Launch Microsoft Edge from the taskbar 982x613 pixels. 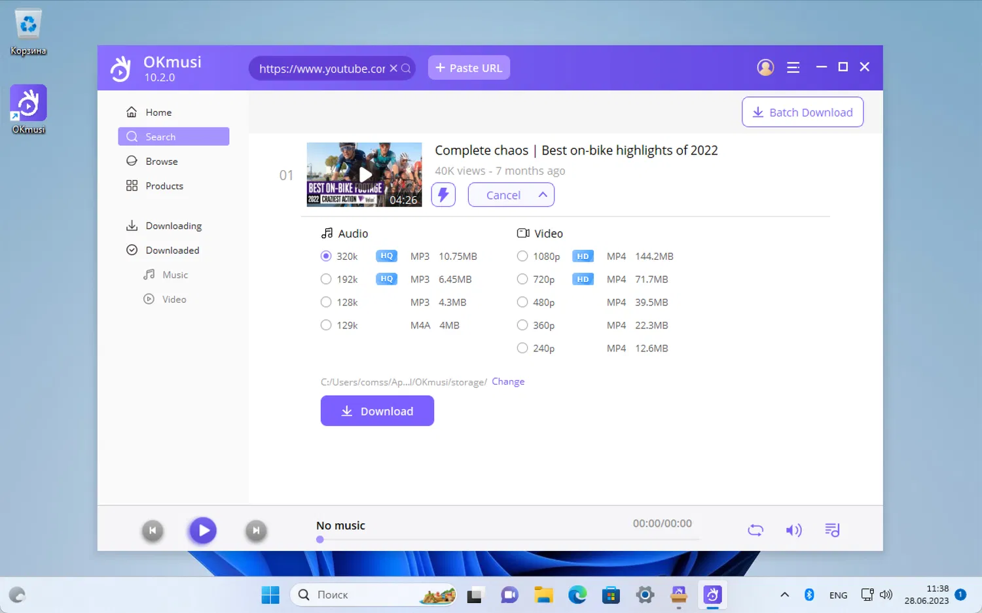(x=577, y=595)
